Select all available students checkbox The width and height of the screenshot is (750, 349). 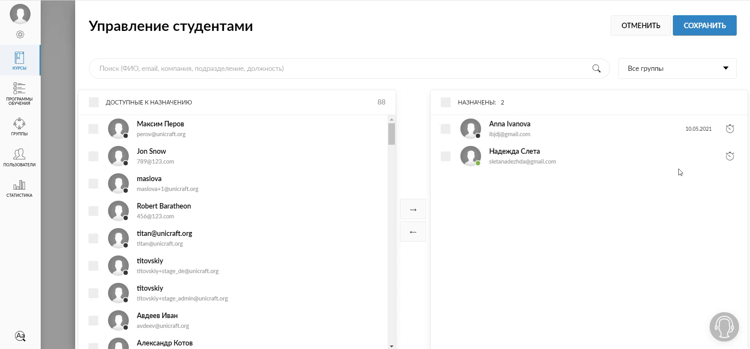click(x=94, y=103)
